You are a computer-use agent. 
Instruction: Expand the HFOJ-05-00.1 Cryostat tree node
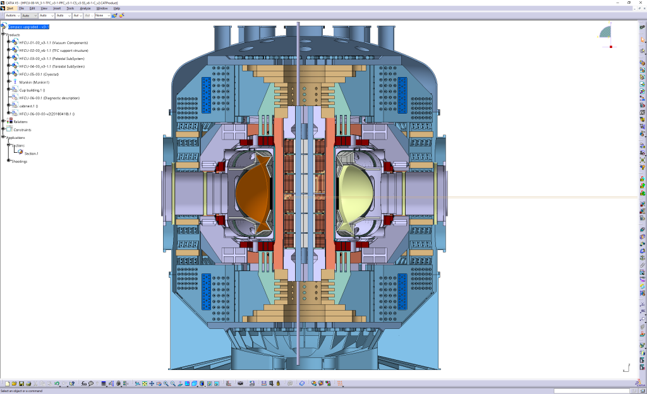click(x=9, y=74)
